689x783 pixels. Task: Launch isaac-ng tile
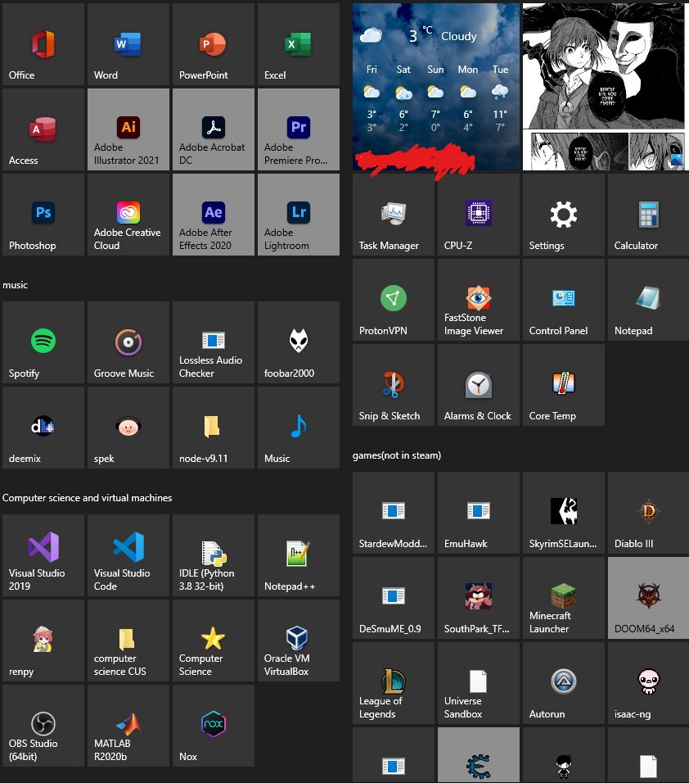point(649,683)
